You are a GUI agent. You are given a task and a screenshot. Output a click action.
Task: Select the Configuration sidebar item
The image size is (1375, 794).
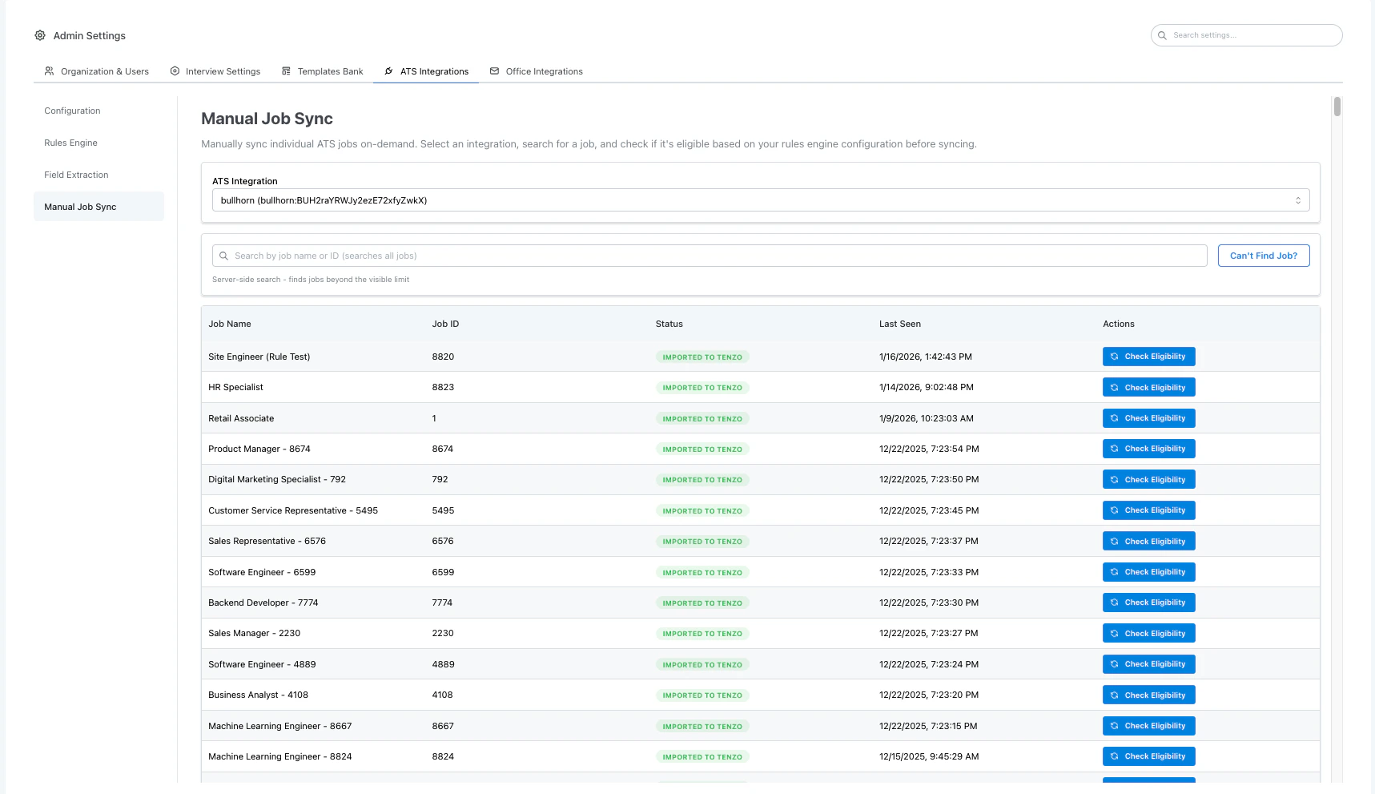[x=72, y=111]
